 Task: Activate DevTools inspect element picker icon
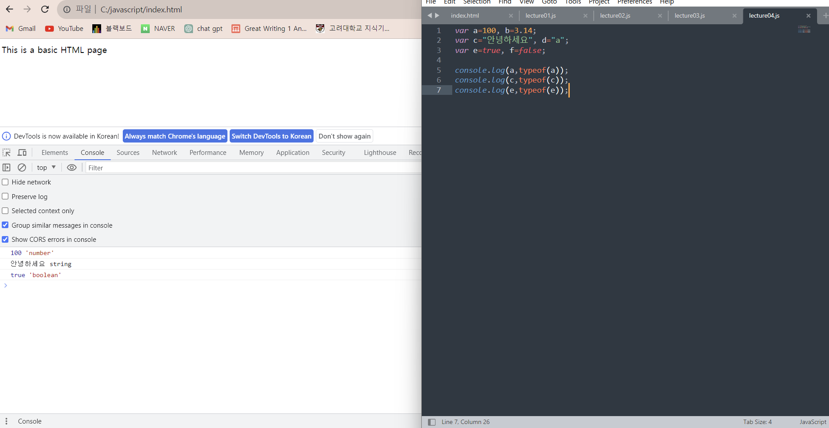[x=7, y=153]
